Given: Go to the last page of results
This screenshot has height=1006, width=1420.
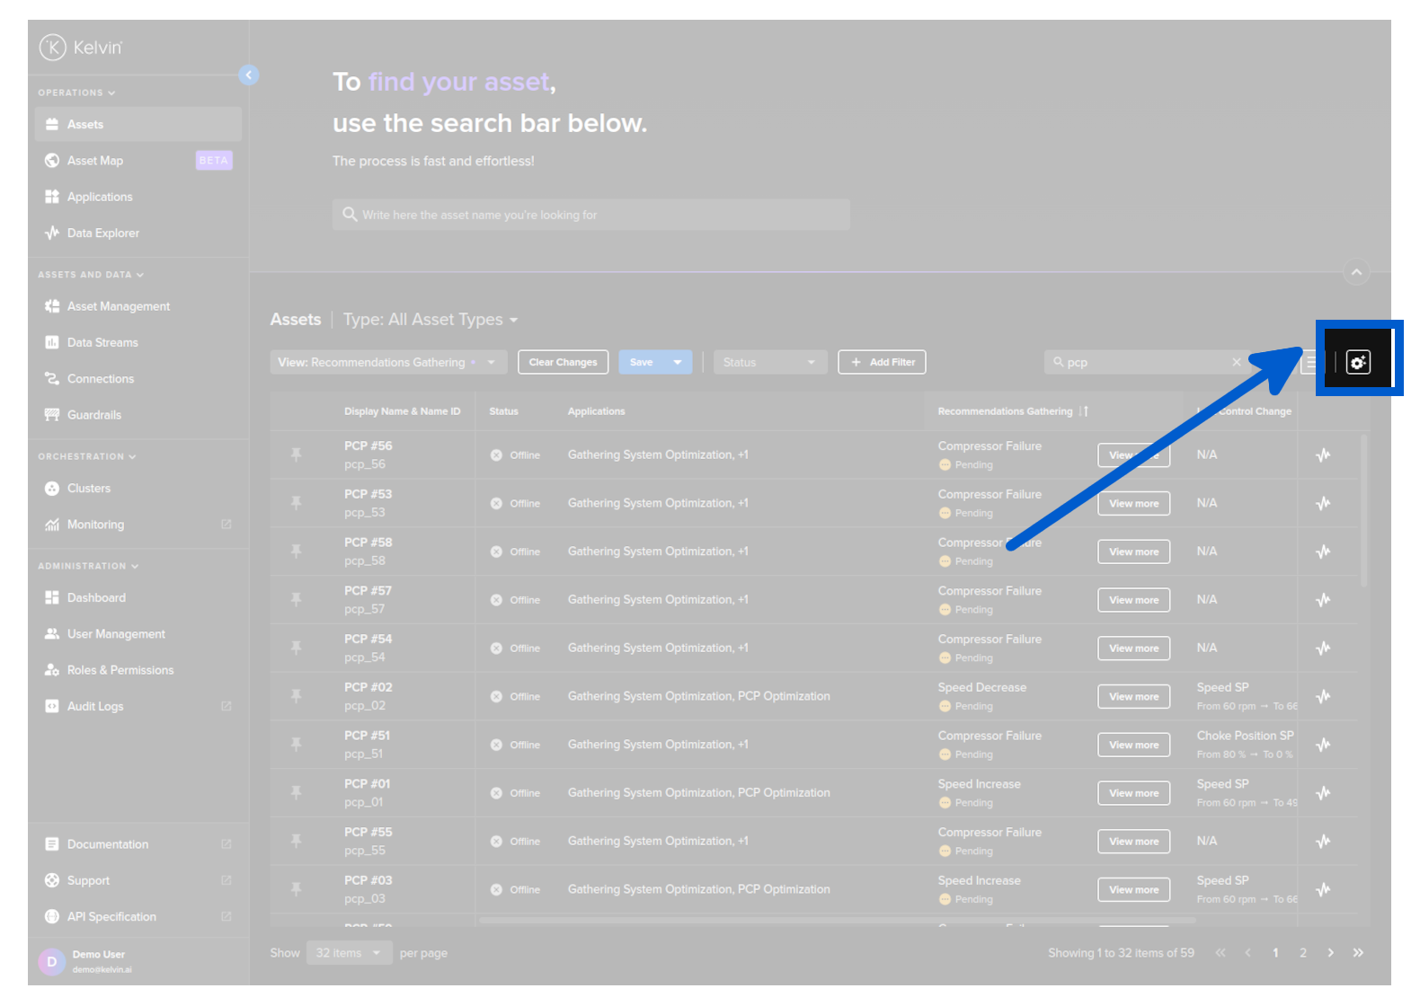Looking at the screenshot, I should tap(1358, 953).
